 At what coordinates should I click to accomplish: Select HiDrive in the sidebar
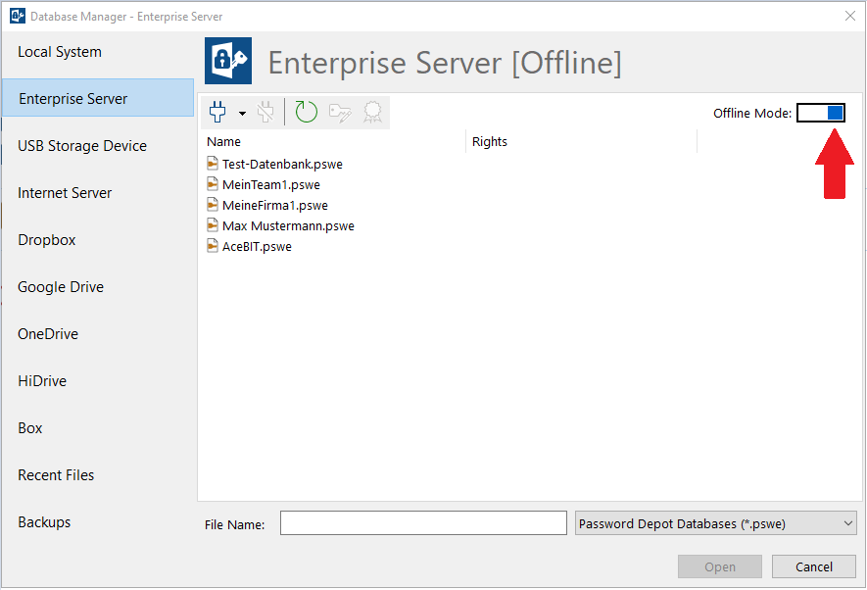click(x=42, y=380)
